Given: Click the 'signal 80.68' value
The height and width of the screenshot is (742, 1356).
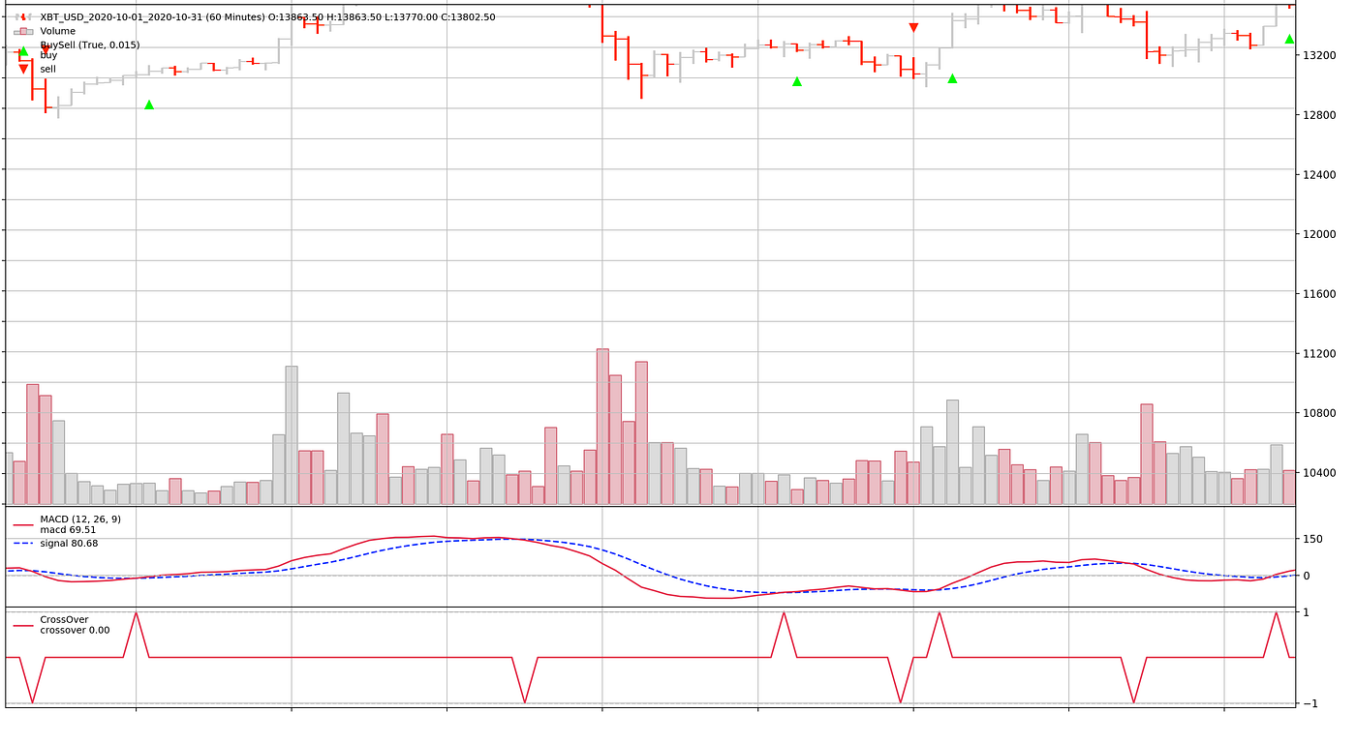Looking at the screenshot, I should tap(69, 543).
